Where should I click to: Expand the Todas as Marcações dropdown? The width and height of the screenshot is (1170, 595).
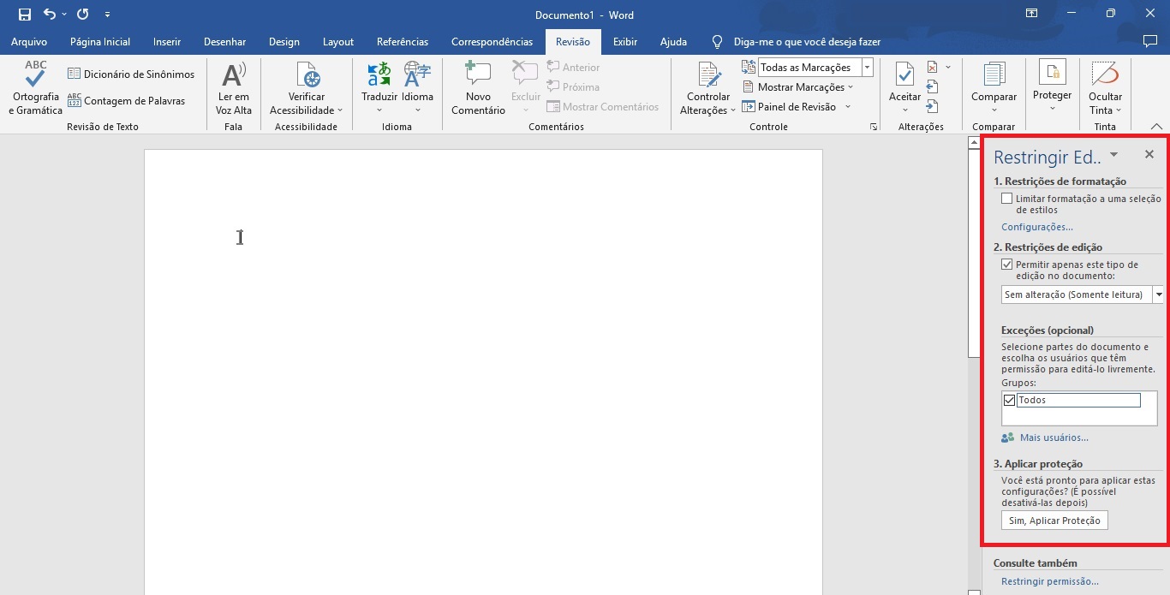[x=868, y=68]
